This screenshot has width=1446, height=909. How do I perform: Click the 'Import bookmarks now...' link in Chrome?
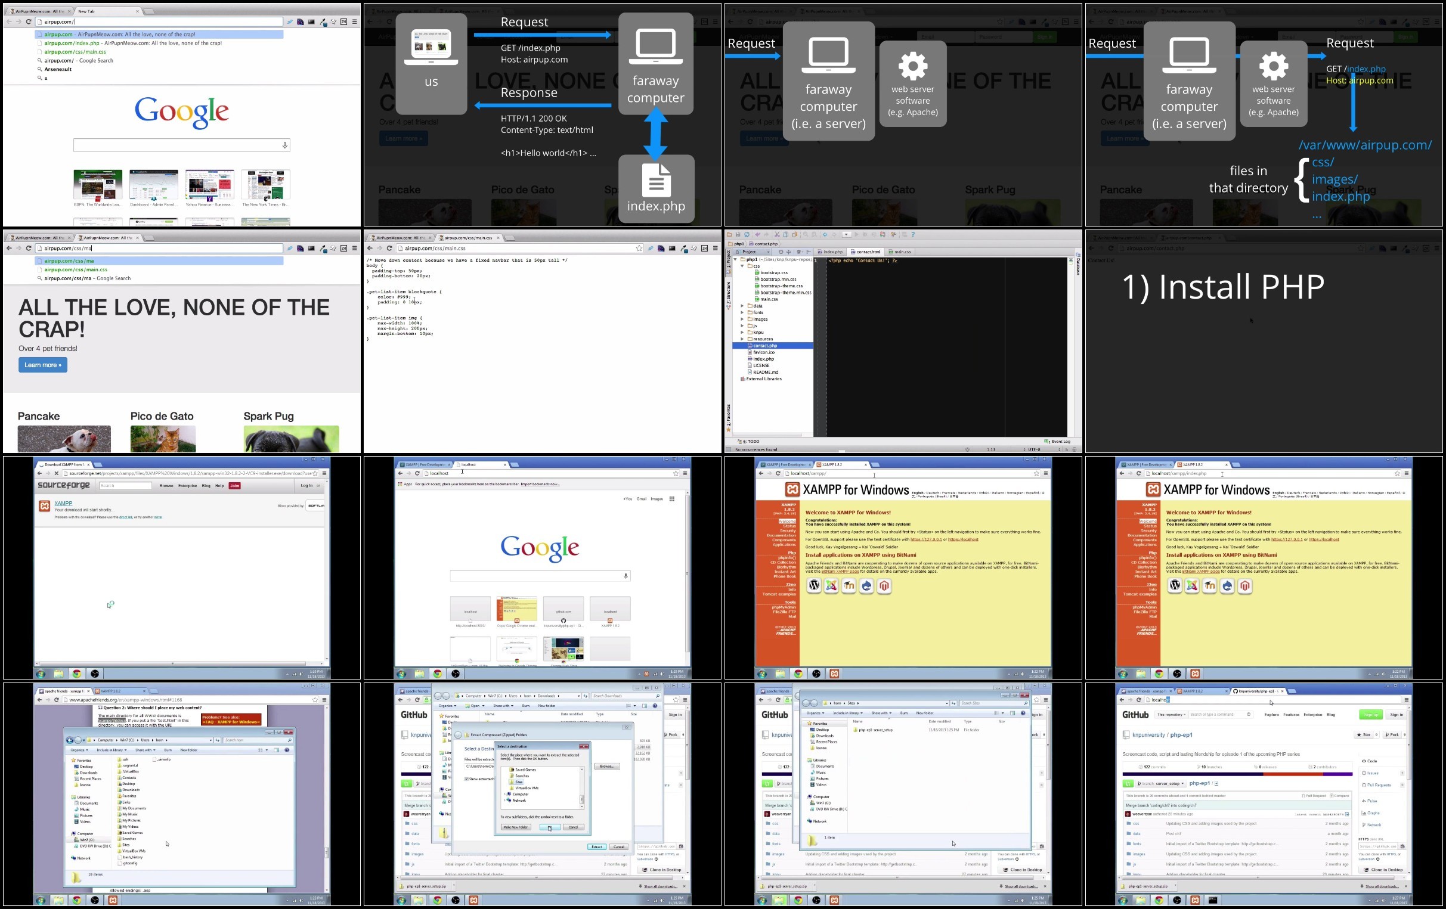pyautogui.click(x=540, y=483)
